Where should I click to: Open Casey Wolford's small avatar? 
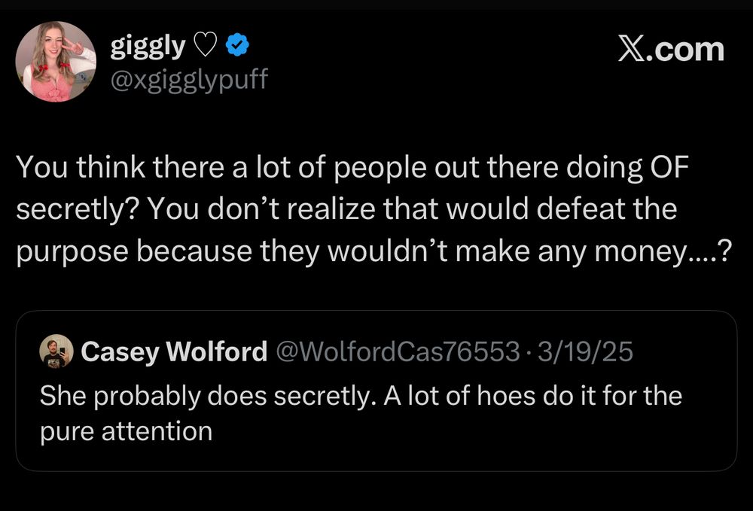tap(56, 351)
